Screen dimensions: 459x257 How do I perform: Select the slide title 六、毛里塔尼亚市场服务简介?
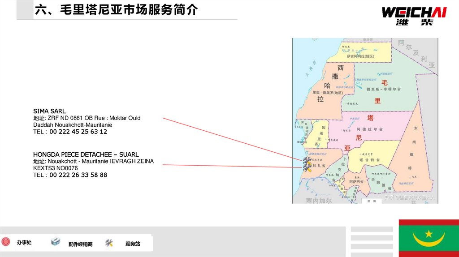click(x=116, y=10)
